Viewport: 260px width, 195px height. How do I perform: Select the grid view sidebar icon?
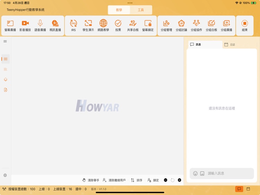coord(6,59)
